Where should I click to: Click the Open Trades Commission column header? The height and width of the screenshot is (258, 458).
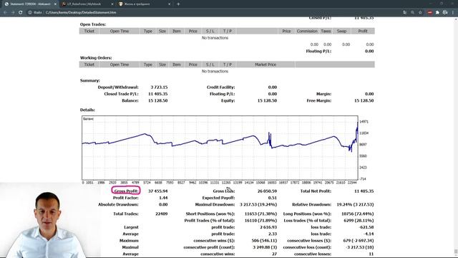click(307, 31)
